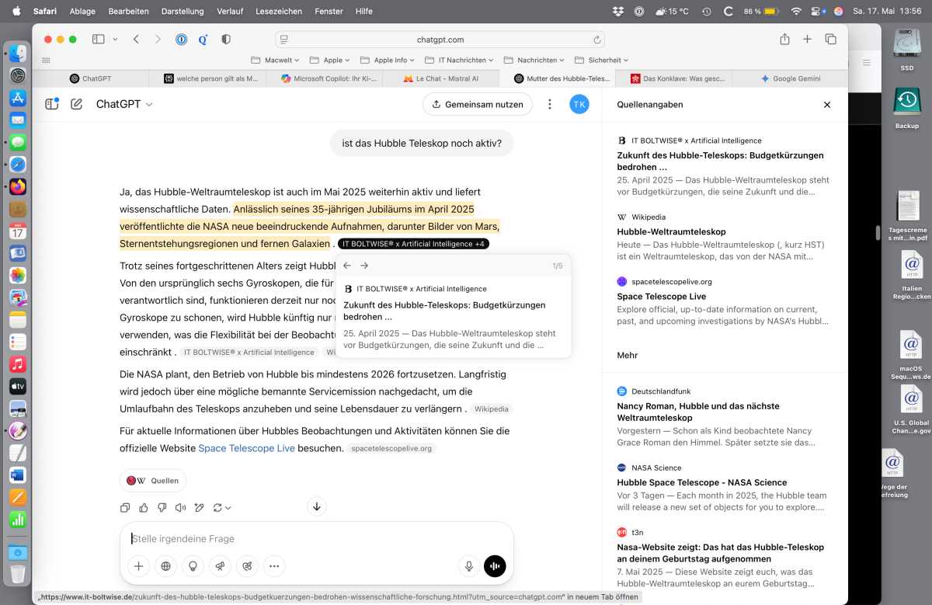Open the Lesezeichen menu in menu bar
This screenshot has width=932, height=605.
point(279,12)
